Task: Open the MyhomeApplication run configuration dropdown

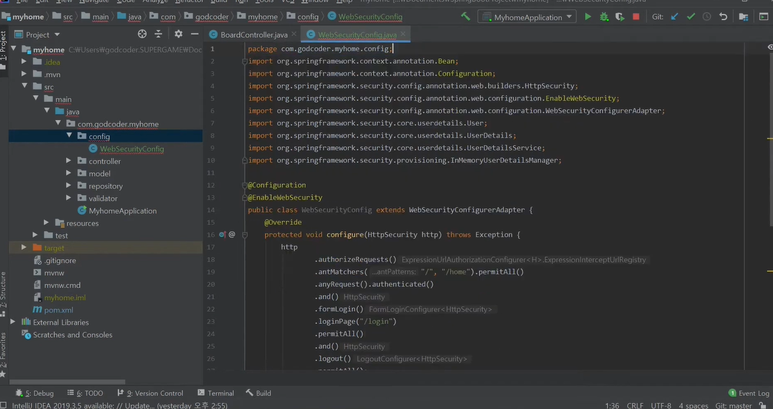Action: (528, 17)
